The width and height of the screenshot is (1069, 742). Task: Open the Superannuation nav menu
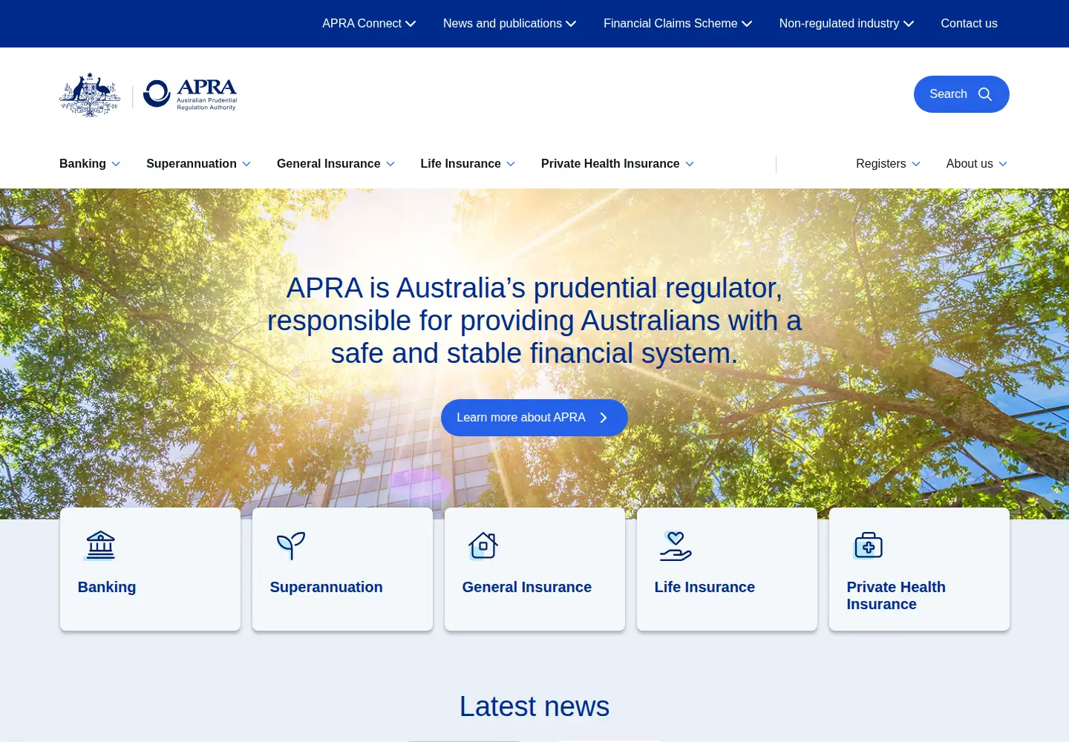click(x=198, y=164)
